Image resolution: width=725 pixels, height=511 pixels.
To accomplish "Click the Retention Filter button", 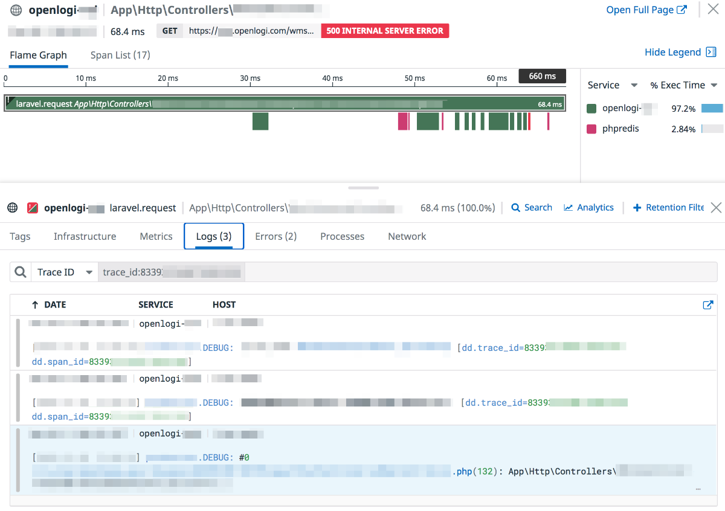I will point(668,207).
